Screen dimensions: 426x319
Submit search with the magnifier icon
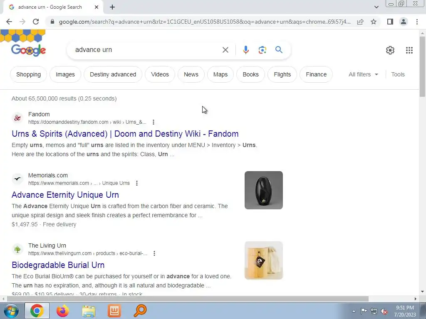[x=279, y=50]
